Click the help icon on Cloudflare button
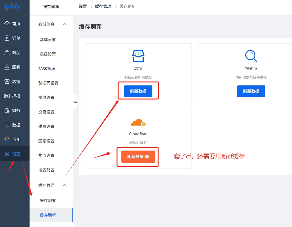Screen dimensions: 292x227 tap(147, 157)
